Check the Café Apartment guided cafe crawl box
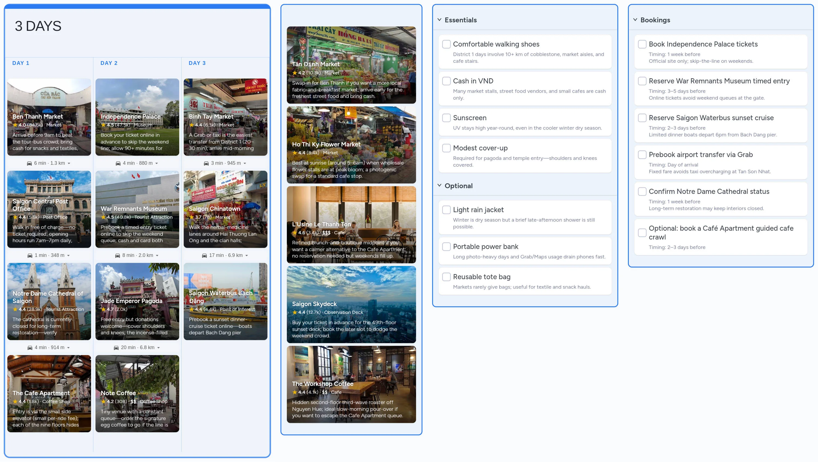Viewport: 818px width, 462px height. (x=642, y=233)
